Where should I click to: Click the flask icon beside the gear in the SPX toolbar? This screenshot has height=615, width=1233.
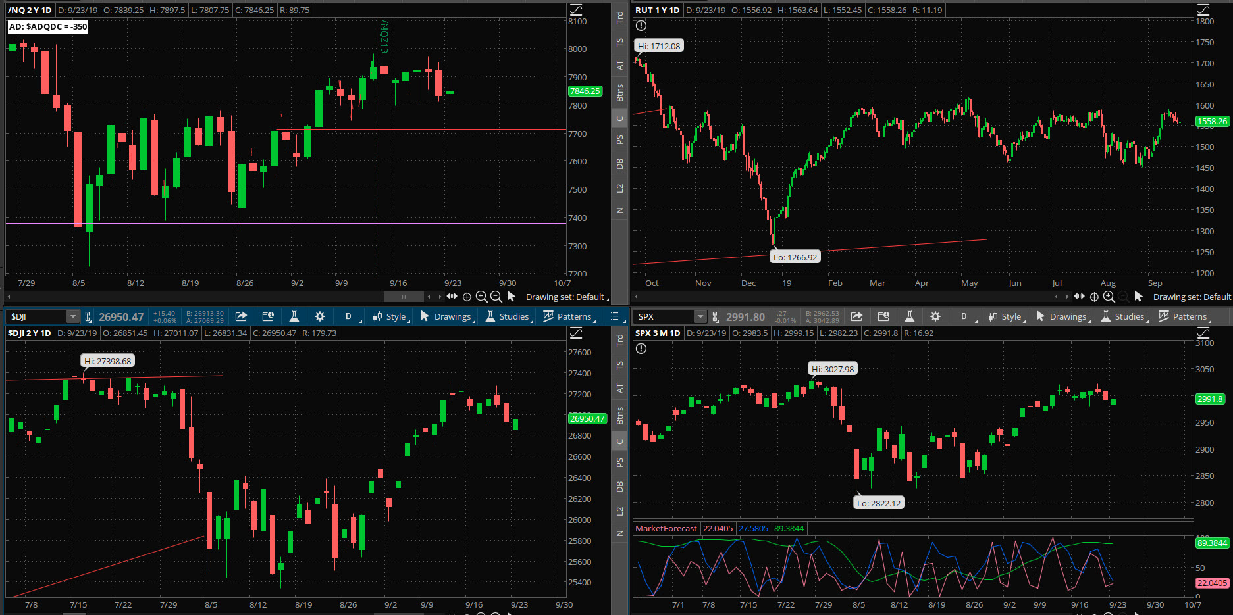(x=910, y=316)
